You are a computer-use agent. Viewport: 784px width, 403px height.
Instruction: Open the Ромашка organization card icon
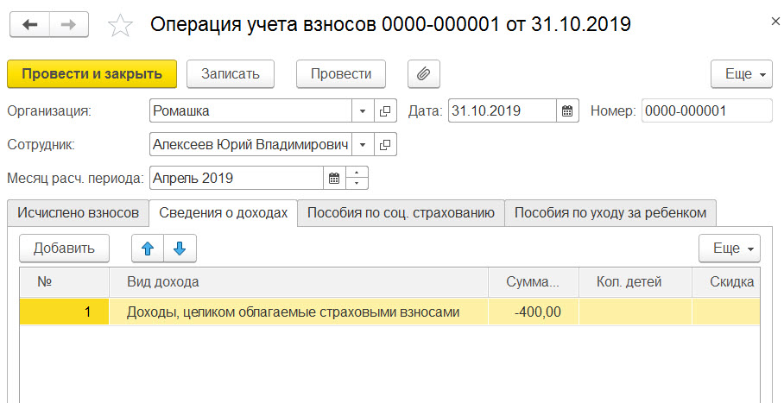(x=385, y=111)
